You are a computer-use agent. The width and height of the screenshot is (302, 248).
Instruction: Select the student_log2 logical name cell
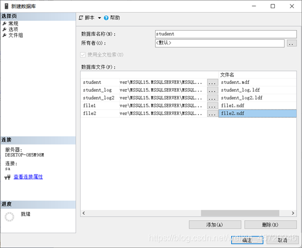[100, 98]
